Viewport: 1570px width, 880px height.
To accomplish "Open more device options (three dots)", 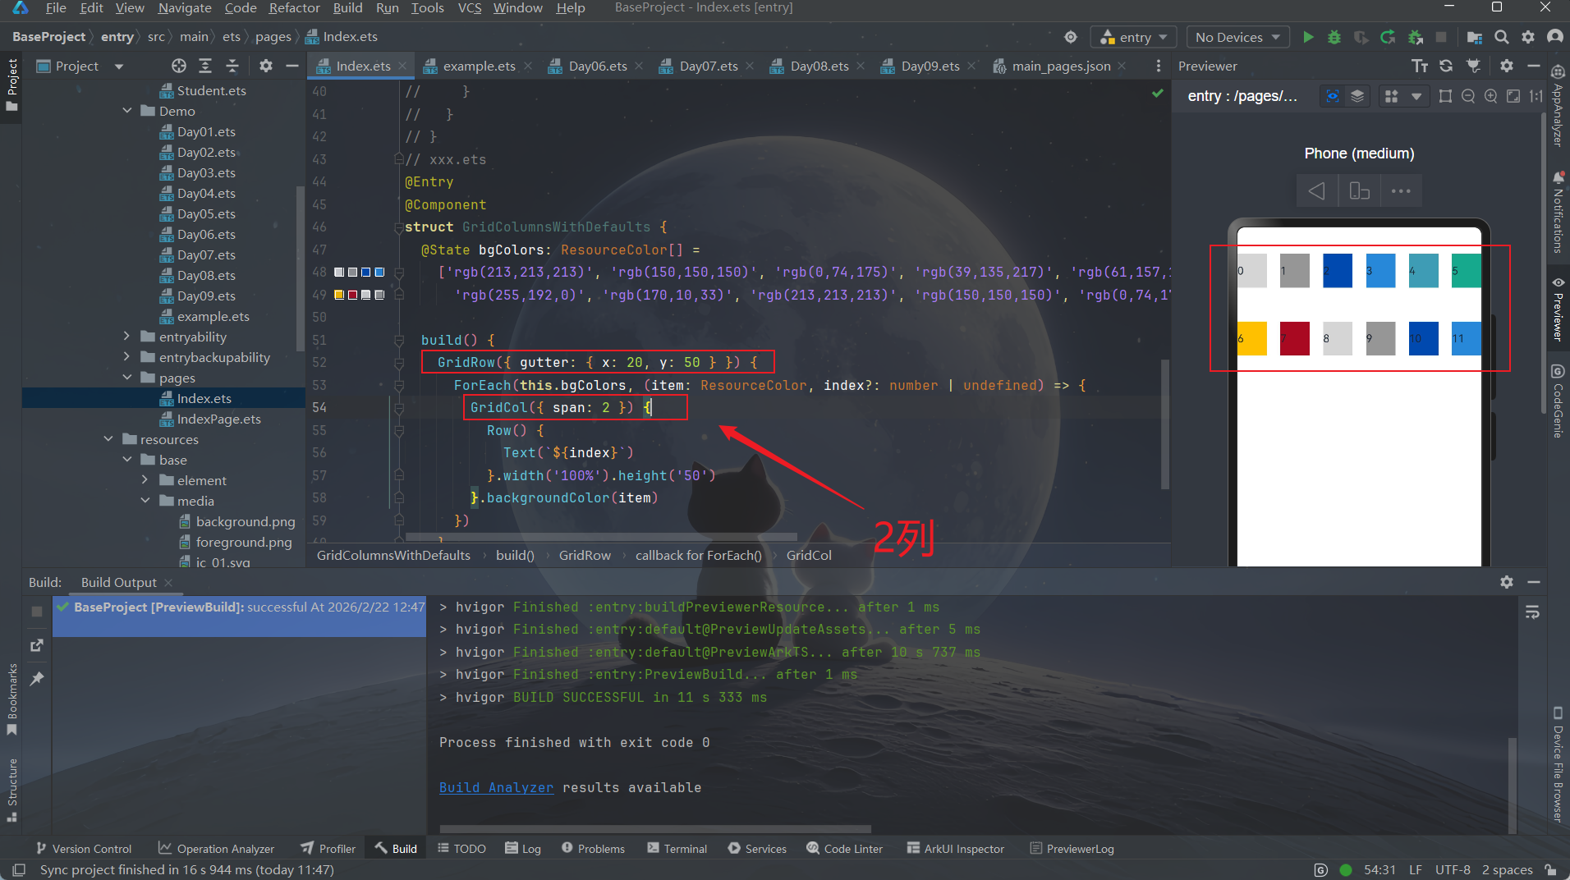I will 1401,191.
